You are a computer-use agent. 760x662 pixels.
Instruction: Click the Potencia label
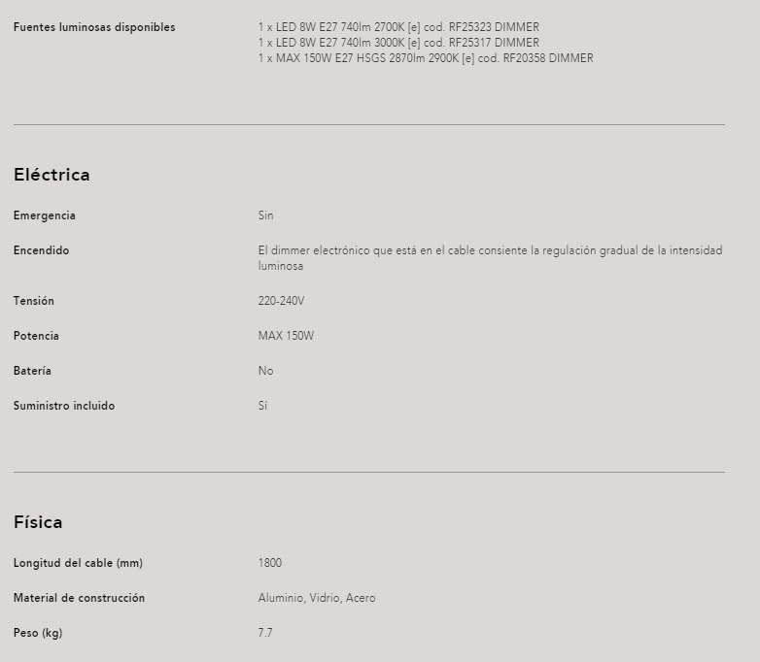point(36,336)
